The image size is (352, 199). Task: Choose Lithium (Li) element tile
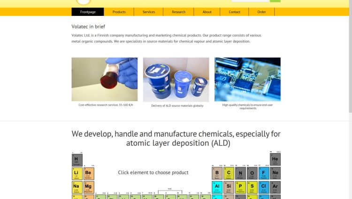click(77, 174)
